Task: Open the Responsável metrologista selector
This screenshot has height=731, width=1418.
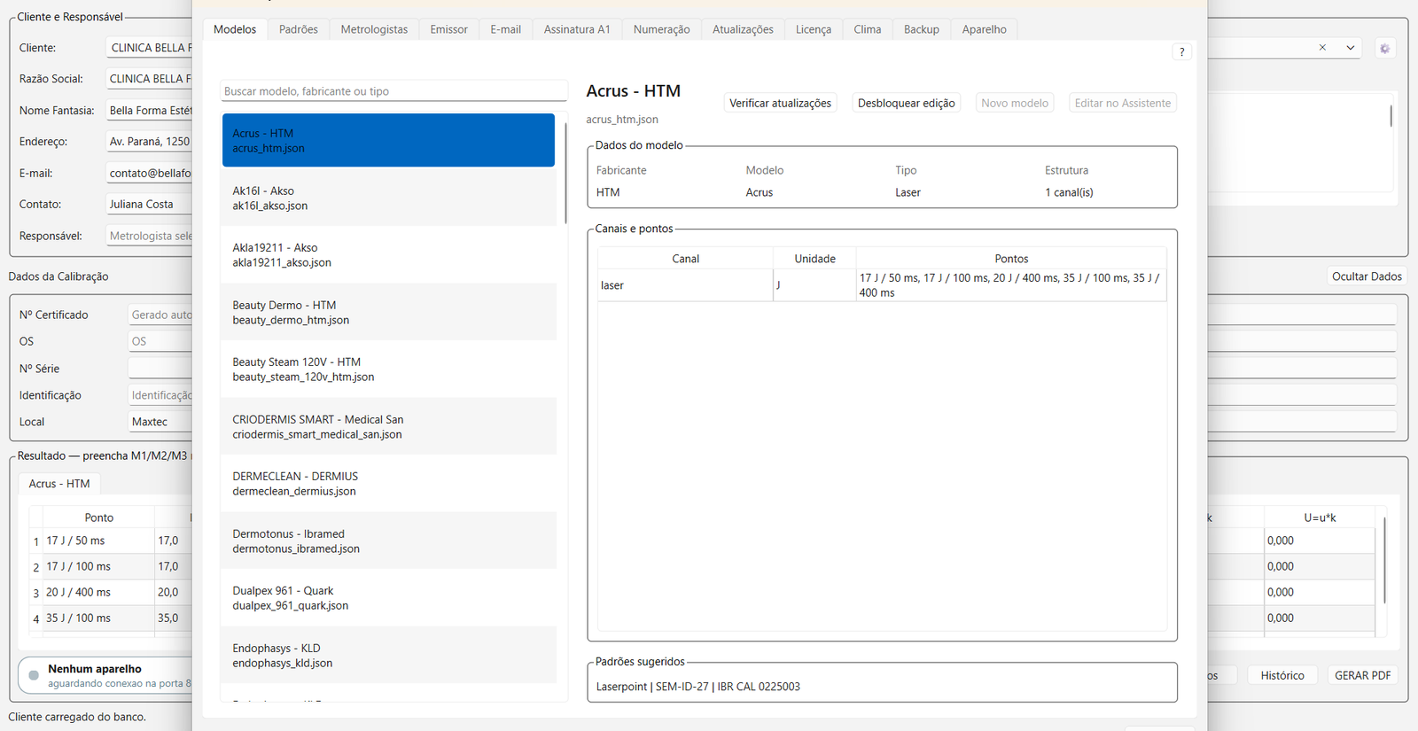Action: (x=149, y=237)
